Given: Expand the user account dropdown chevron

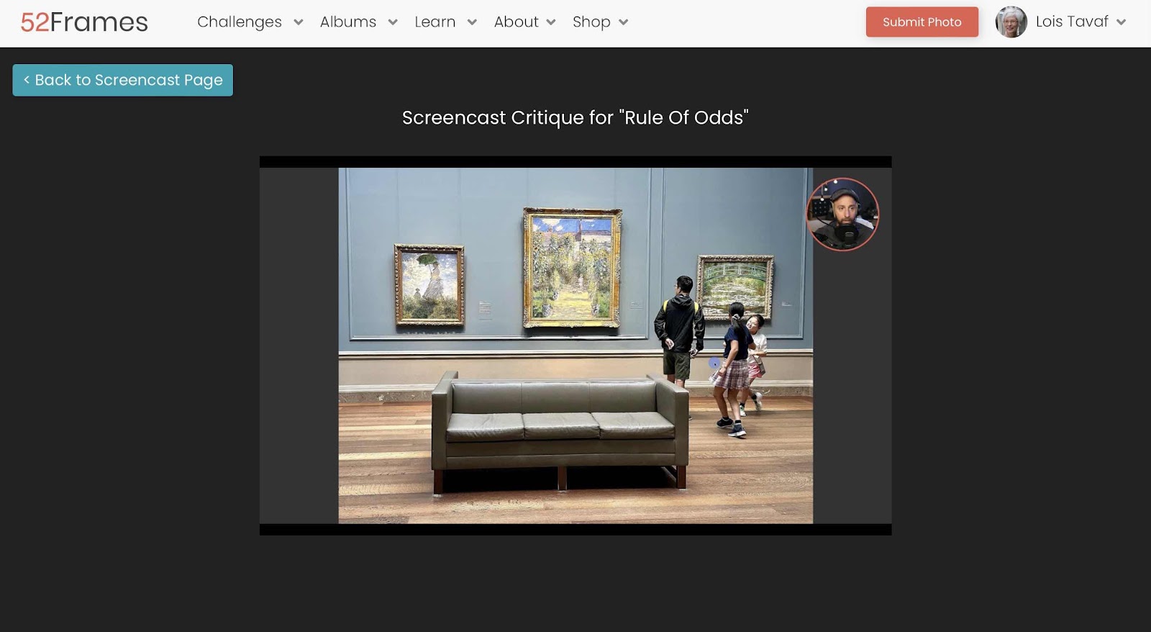Looking at the screenshot, I should point(1121,22).
